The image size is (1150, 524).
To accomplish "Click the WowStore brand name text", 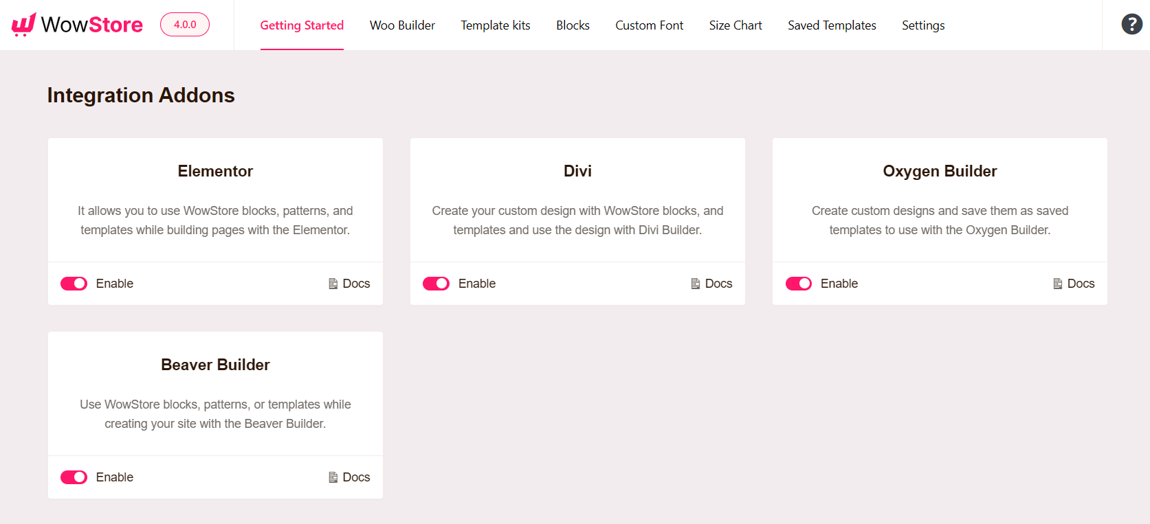I will point(92,25).
